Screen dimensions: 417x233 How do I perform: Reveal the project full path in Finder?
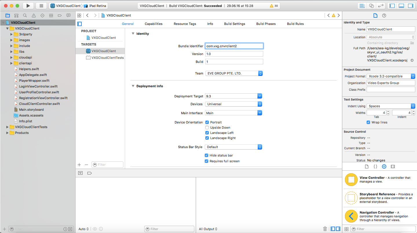(412, 60)
